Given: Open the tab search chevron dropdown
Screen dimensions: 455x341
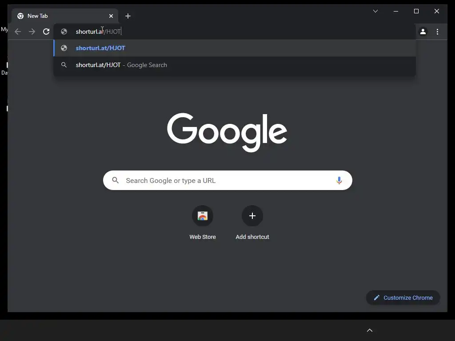Looking at the screenshot, I should click(375, 11).
